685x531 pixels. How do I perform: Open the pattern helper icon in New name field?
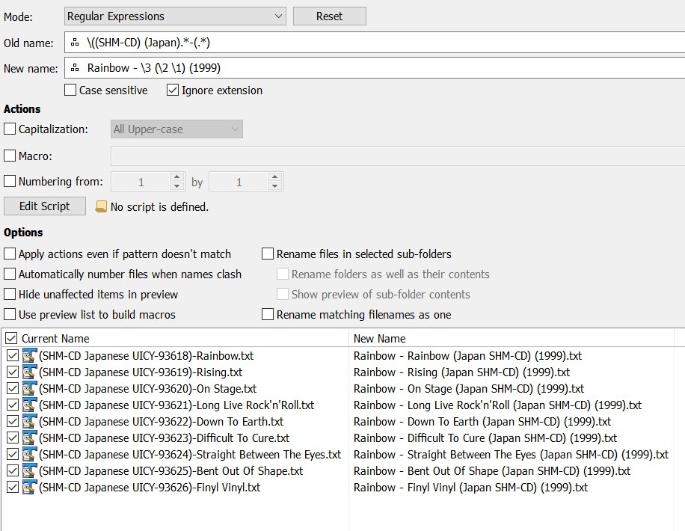pyautogui.click(x=75, y=68)
